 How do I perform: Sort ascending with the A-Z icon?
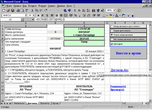point(84,10)
